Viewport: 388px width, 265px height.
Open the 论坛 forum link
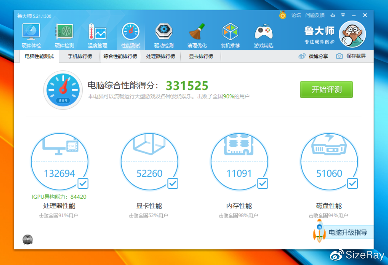[296, 15]
